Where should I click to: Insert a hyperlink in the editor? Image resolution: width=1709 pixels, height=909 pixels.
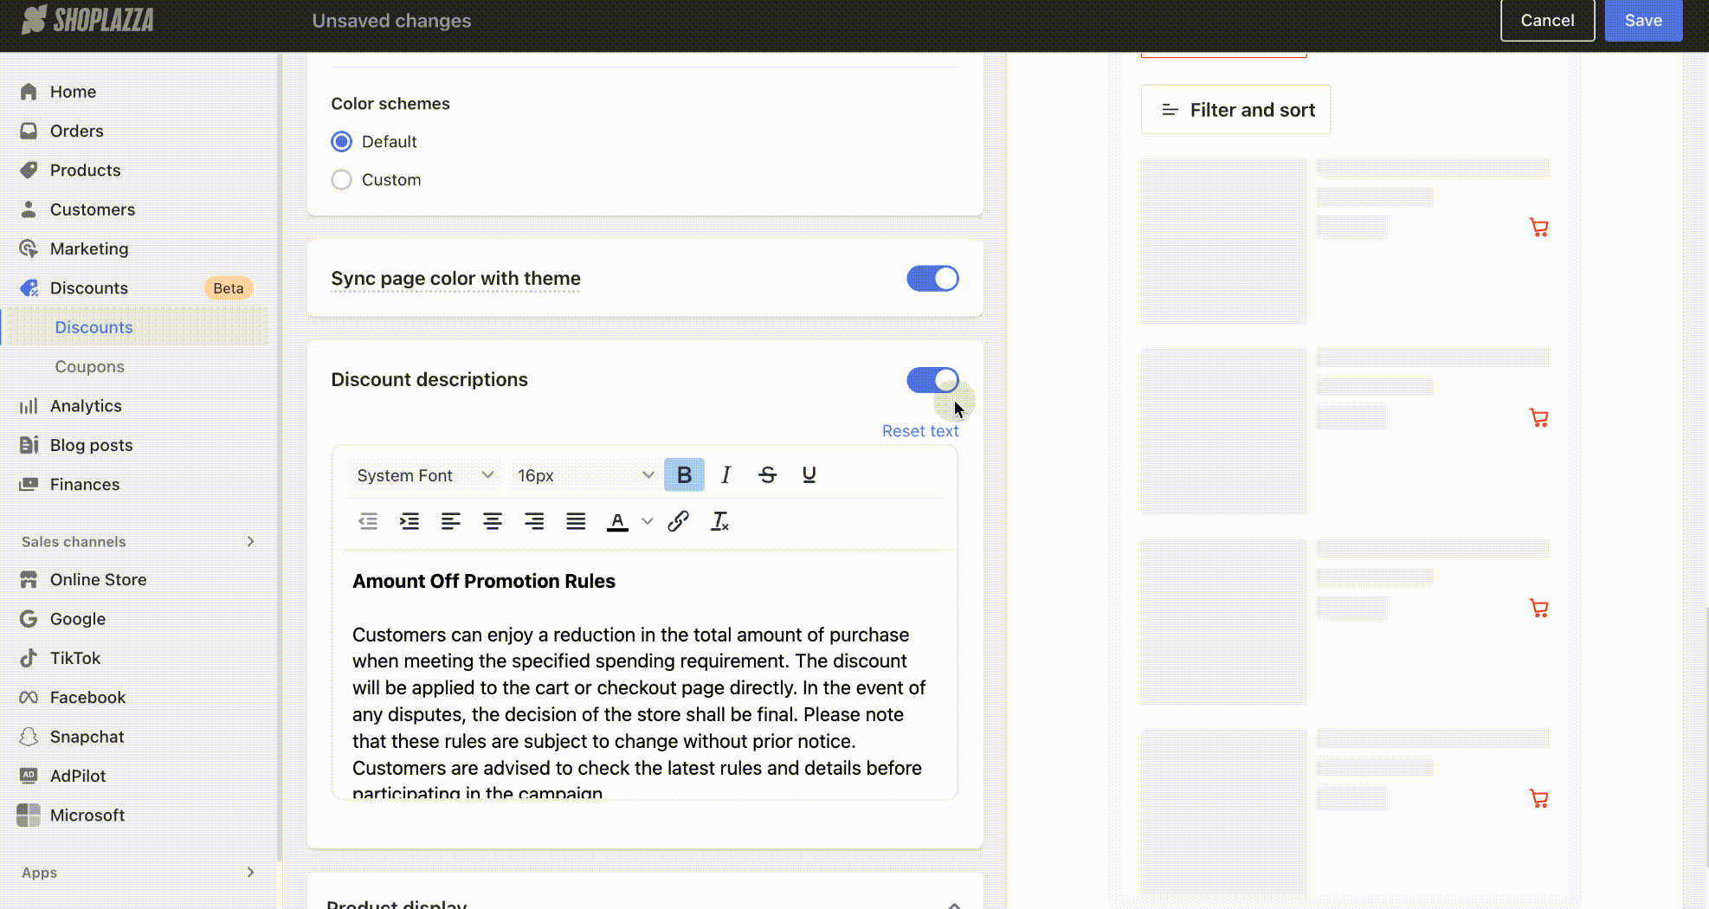point(678,521)
